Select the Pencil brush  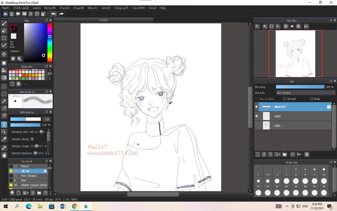pyautogui.click(x=28, y=166)
